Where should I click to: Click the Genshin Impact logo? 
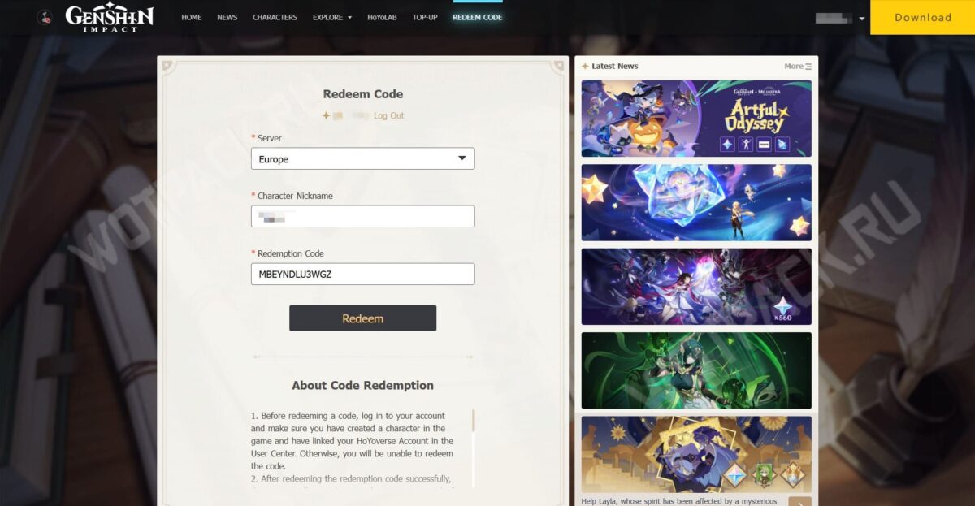(109, 17)
